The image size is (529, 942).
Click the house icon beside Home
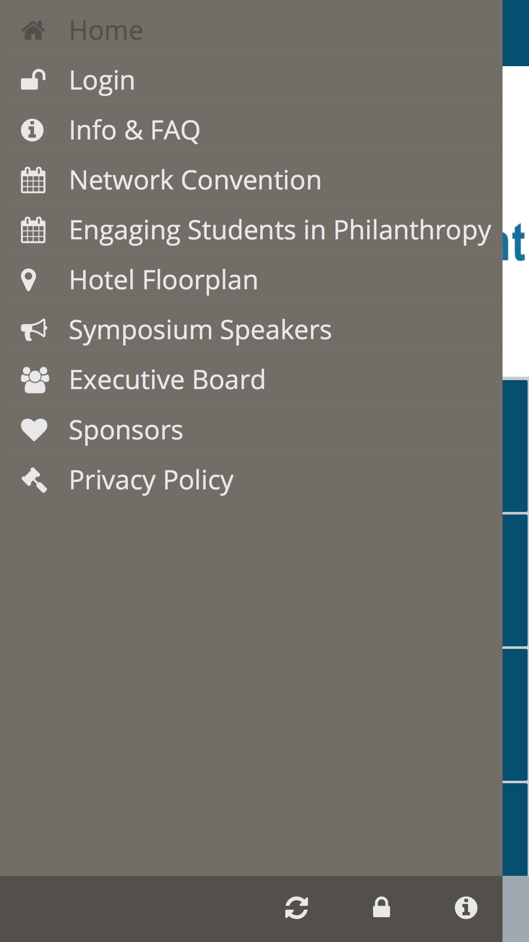click(33, 30)
